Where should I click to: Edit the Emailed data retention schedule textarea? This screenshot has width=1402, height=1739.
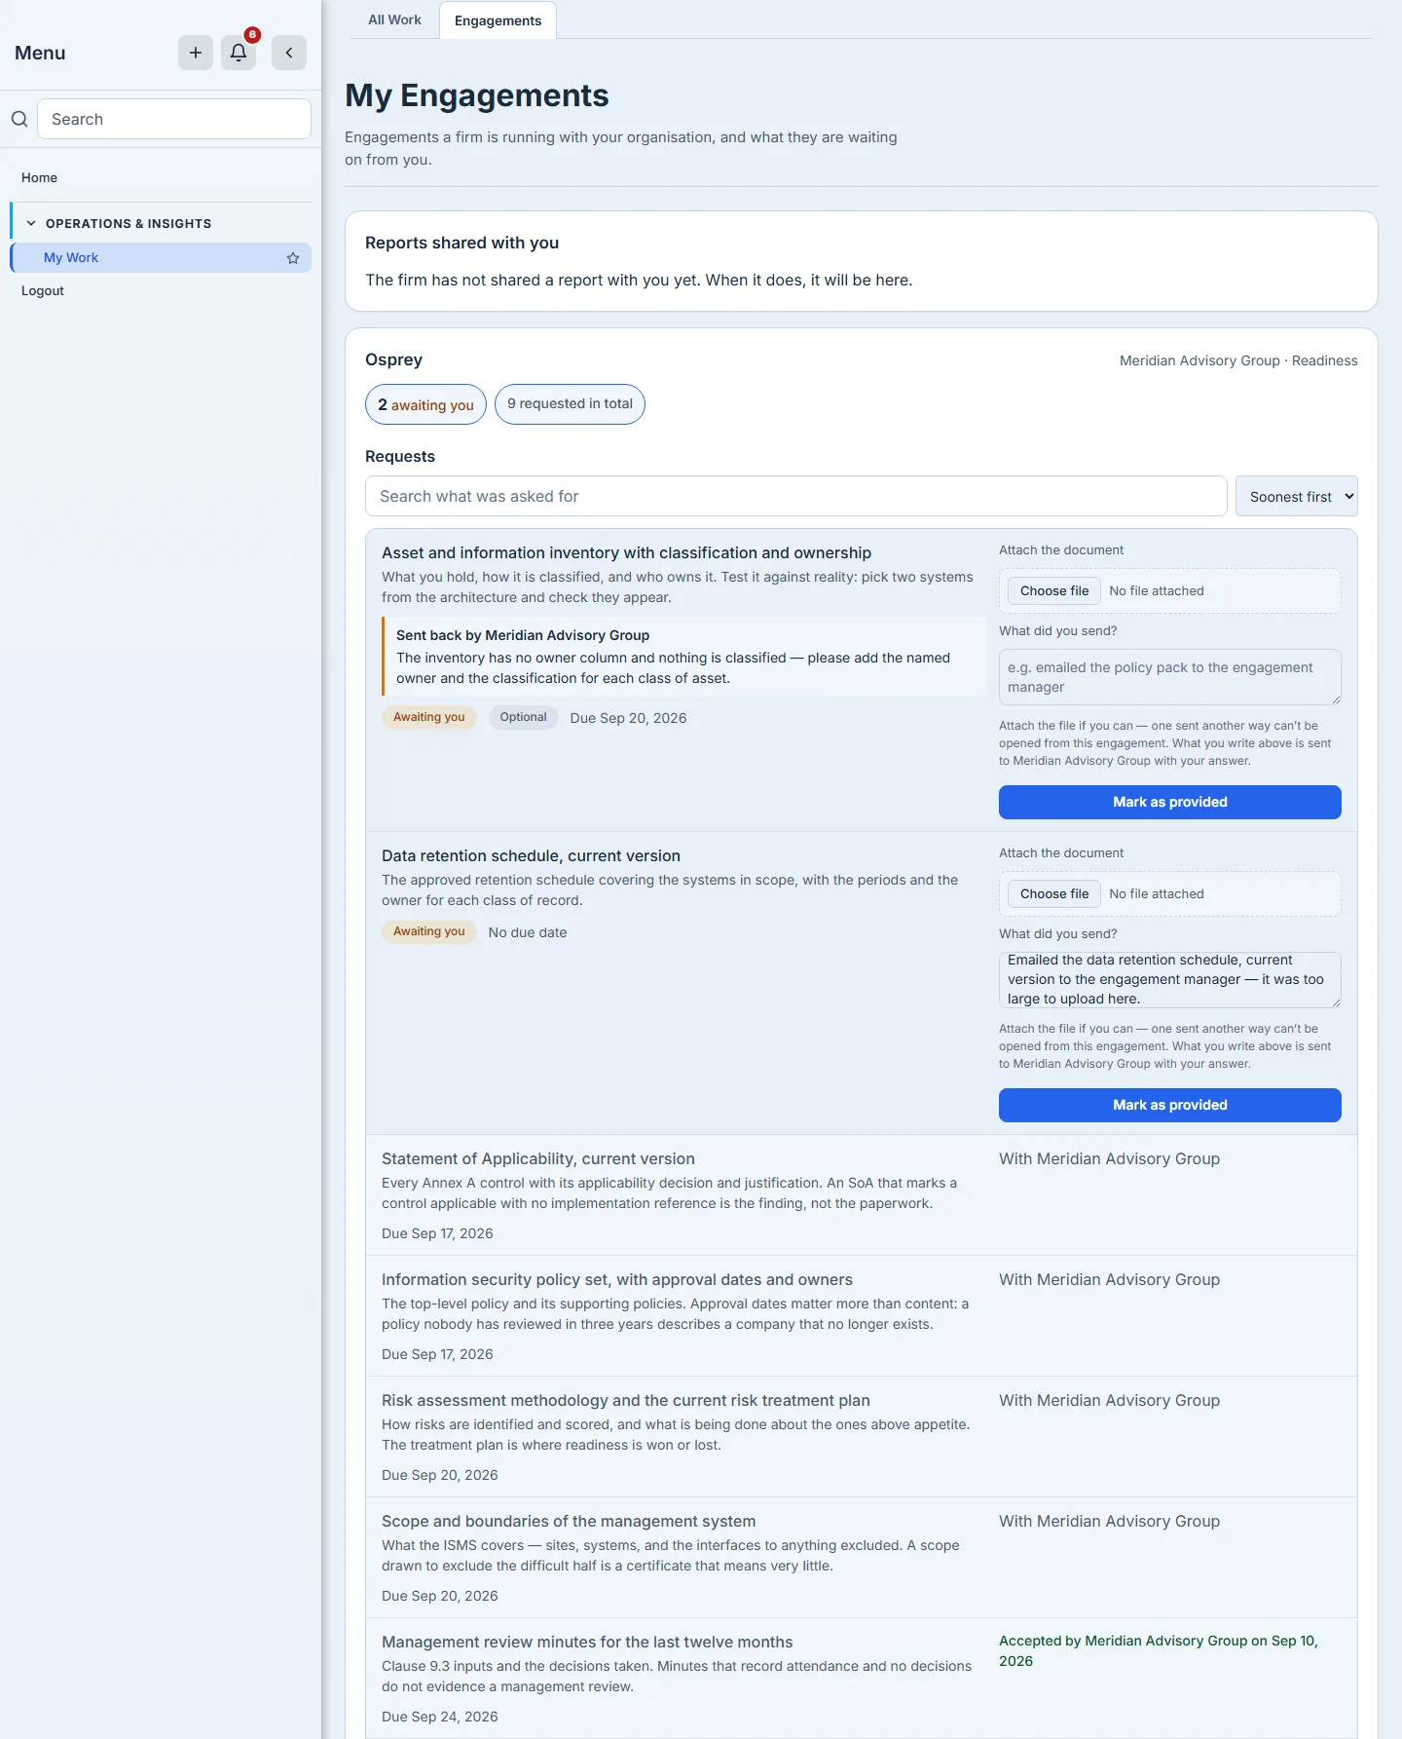[x=1169, y=980]
